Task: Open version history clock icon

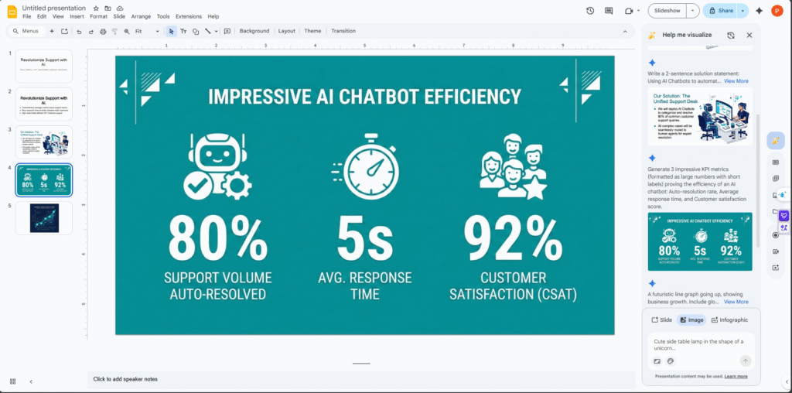Action: click(590, 11)
